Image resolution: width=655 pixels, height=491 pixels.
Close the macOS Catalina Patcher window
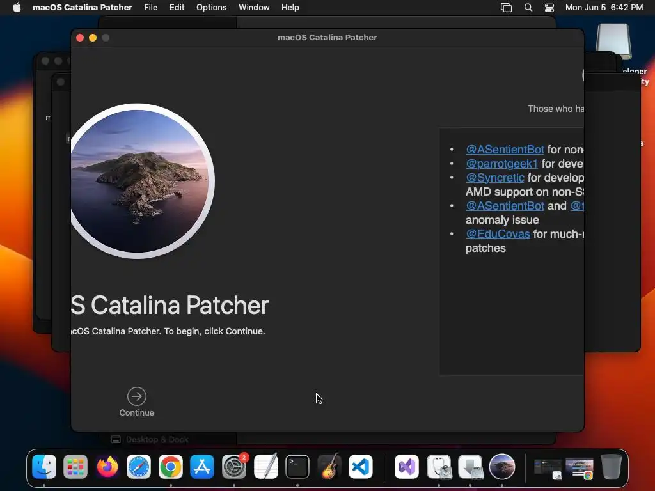[80, 38]
